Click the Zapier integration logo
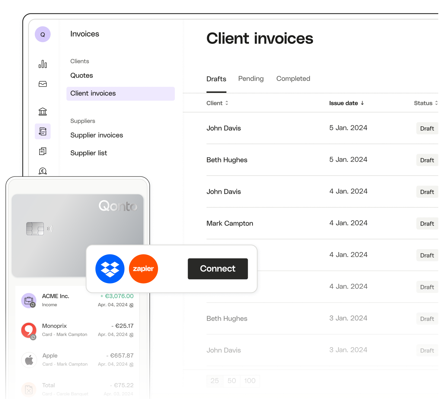 pos(143,269)
